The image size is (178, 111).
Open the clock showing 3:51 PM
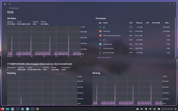(x=167, y=109)
